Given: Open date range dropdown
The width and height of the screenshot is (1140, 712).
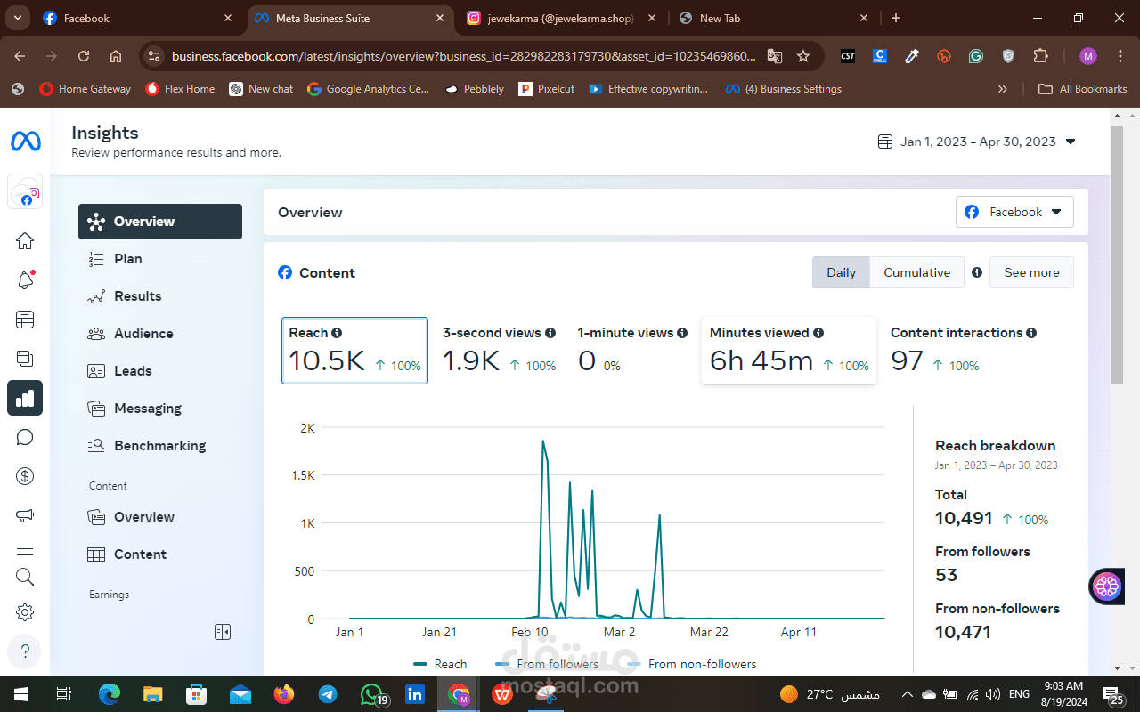Looking at the screenshot, I should point(977,142).
